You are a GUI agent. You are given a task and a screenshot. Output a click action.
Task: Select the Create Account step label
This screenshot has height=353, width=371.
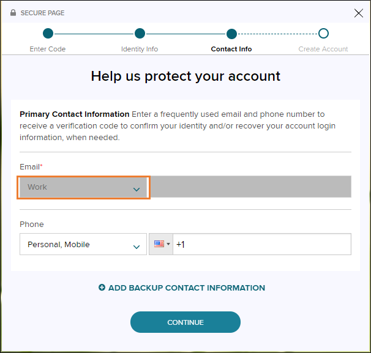click(x=323, y=49)
